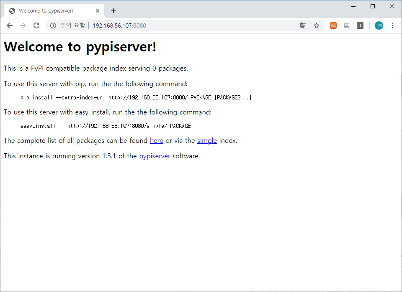The height and width of the screenshot is (292, 402).
Task: Click the 'serving 0 packages' sentence
Action: [x=96, y=69]
